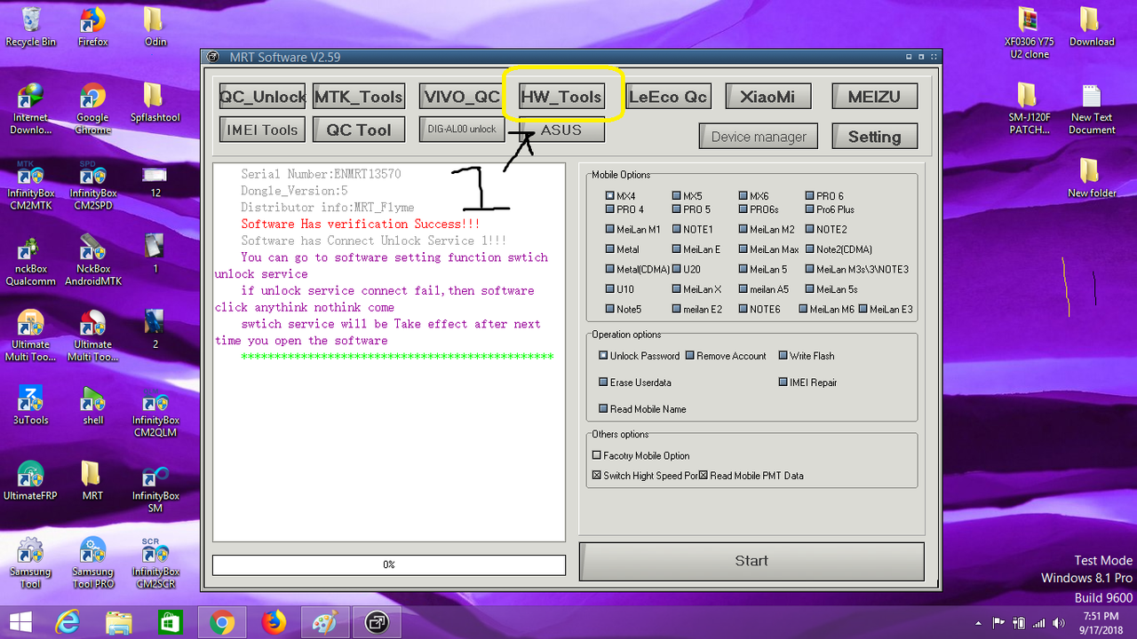
Task: Select the shell desktop icon
Action: 92,406
